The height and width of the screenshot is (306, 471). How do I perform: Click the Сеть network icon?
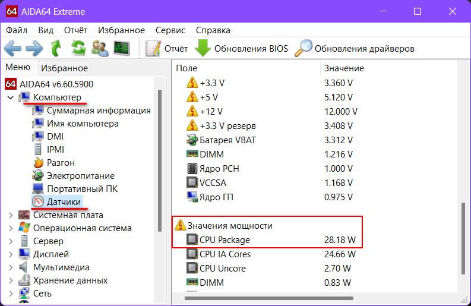tap(24, 293)
